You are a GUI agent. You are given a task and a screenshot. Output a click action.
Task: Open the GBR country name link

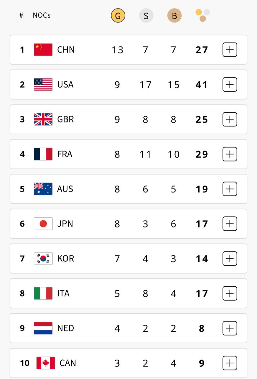tap(65, 119)
